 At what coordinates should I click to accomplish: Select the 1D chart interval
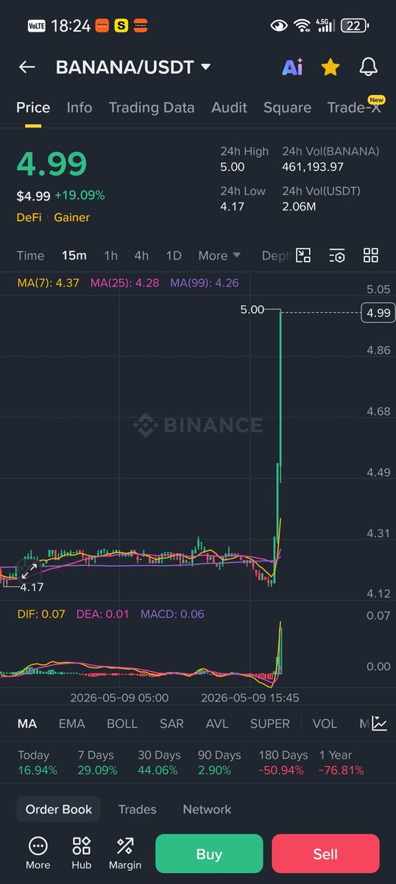174,256
